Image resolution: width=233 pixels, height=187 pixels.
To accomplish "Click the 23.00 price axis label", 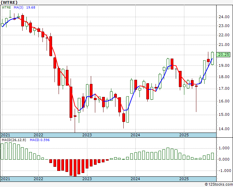I will pyautogui.click(x=224, y=26).
